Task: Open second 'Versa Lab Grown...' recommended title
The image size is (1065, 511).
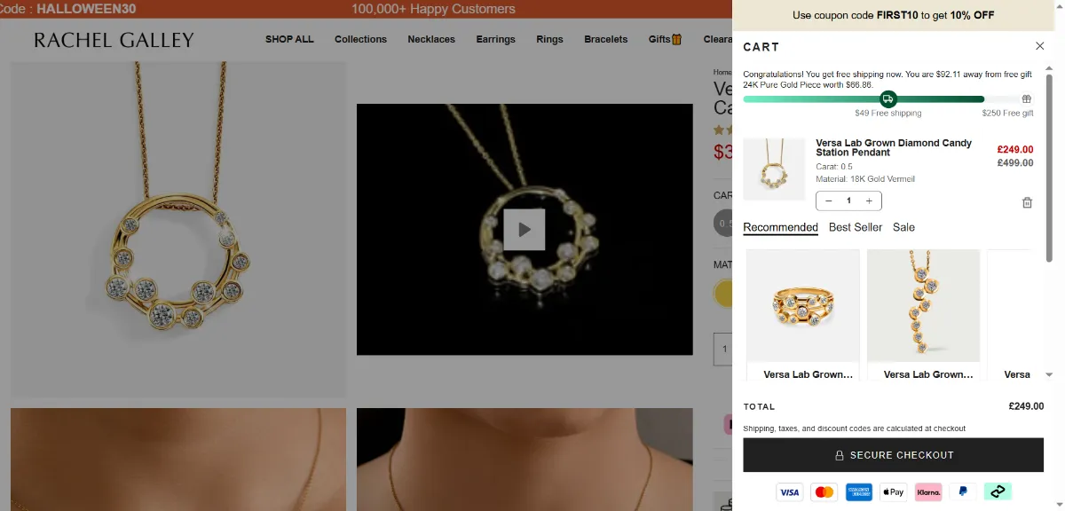Action: pos(928,374)
